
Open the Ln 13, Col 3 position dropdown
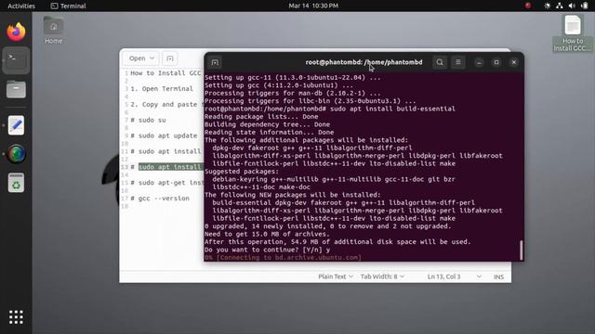(455, 276)
